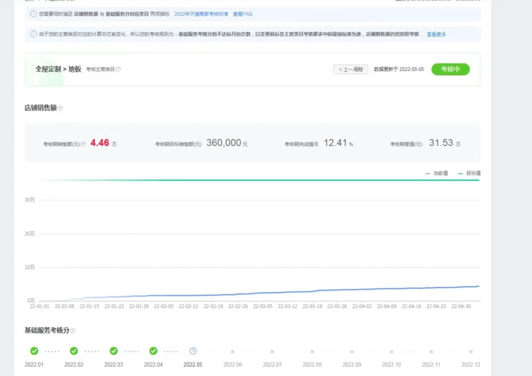Screen dimensions: 532x376
Task: Click the 数据更新于 2022-05-05 text
Action: 399,69
